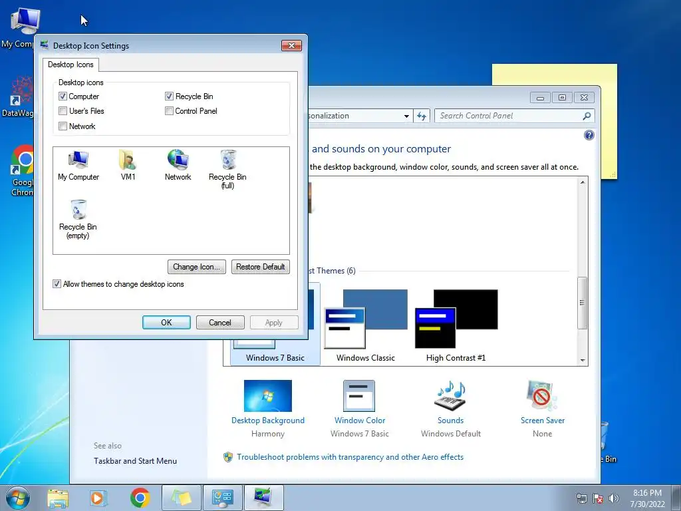The image size is (681, 511).
Task: Minimize the Personalization window
Action: click(x=540, y=98)
